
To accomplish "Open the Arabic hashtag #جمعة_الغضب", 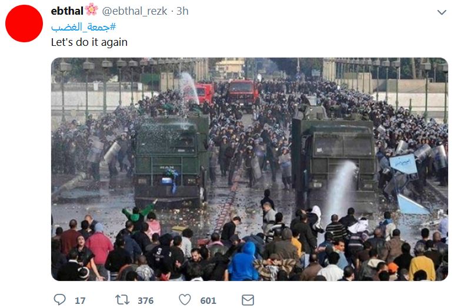I will click(84, 27).
